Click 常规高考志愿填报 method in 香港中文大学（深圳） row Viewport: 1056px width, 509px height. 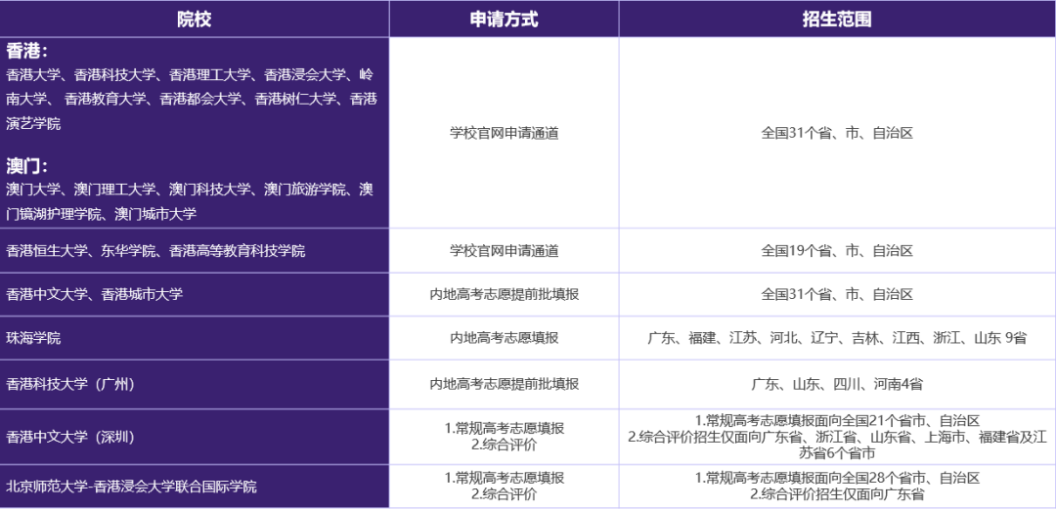tap(504, 428)
